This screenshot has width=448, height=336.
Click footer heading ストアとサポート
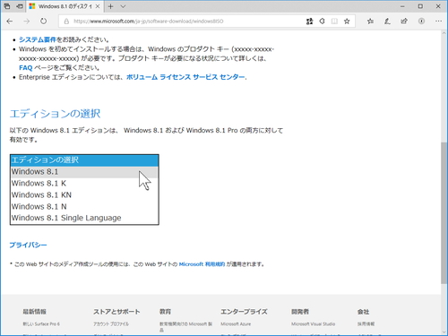pos(116,312)
